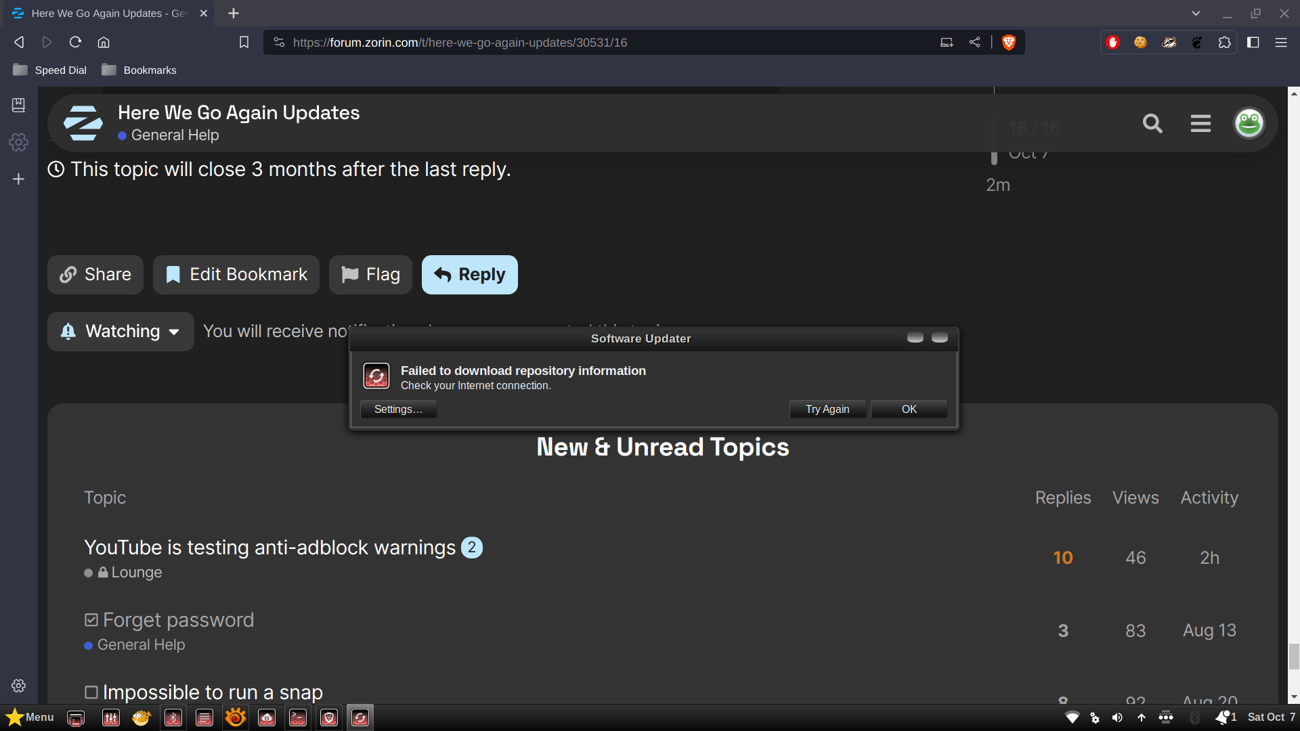Click the install app icon in address bar
The image size is (1300, 731).
pyautogui.click(x=947, y=42)
